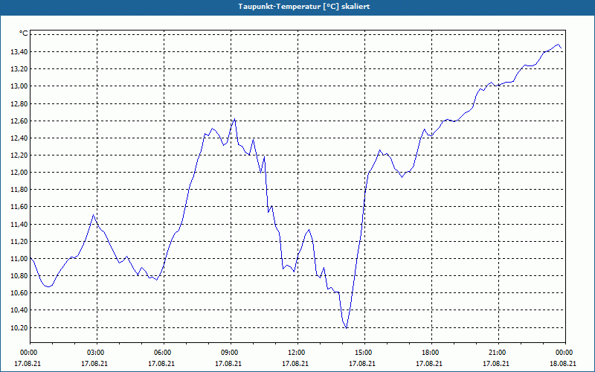Click the '17.08.21' date under the first 00:00

pos(28,363)
